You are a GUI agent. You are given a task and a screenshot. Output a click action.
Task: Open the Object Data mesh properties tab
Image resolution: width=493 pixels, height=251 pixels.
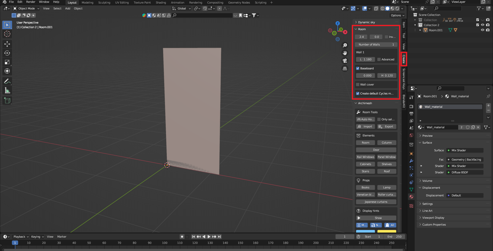point(411,190)
